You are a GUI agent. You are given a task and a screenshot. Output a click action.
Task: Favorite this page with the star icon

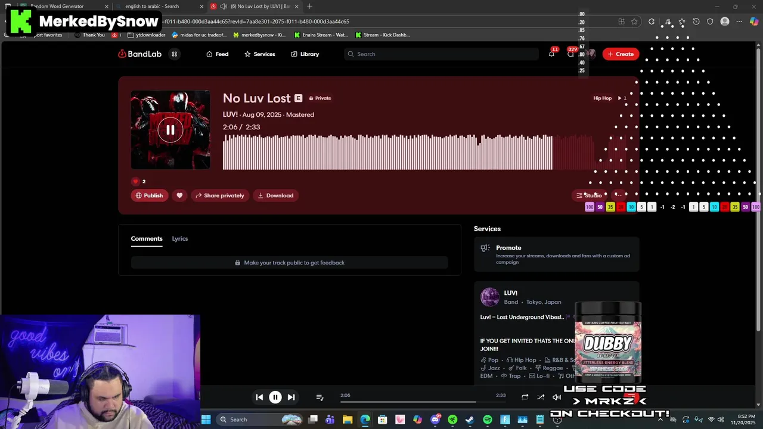(x=634, y=21)
